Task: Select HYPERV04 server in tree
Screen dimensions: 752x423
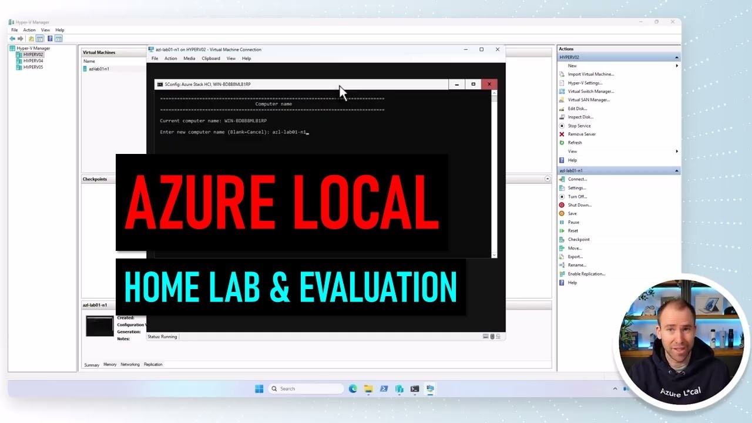Action: pyautogui.click(x=29, y=61)
